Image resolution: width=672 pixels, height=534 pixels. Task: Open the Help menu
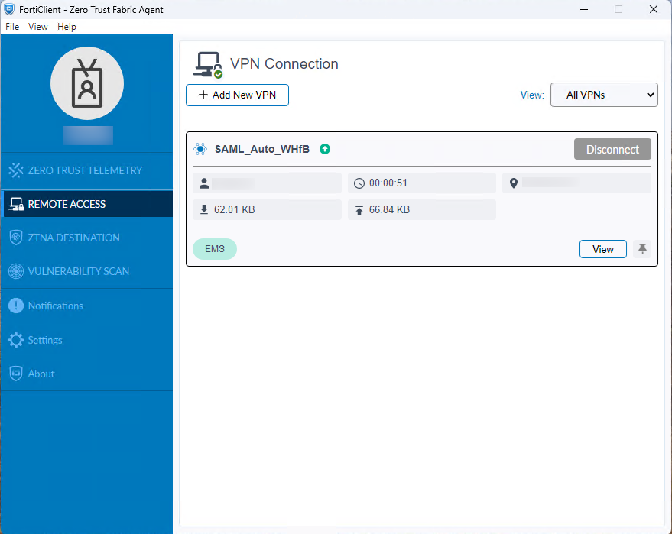coord(67,27)
